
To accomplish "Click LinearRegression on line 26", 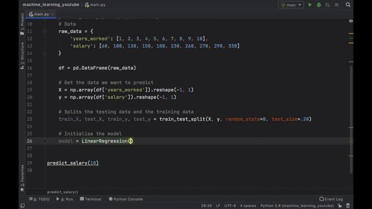I will click(105, 141).
